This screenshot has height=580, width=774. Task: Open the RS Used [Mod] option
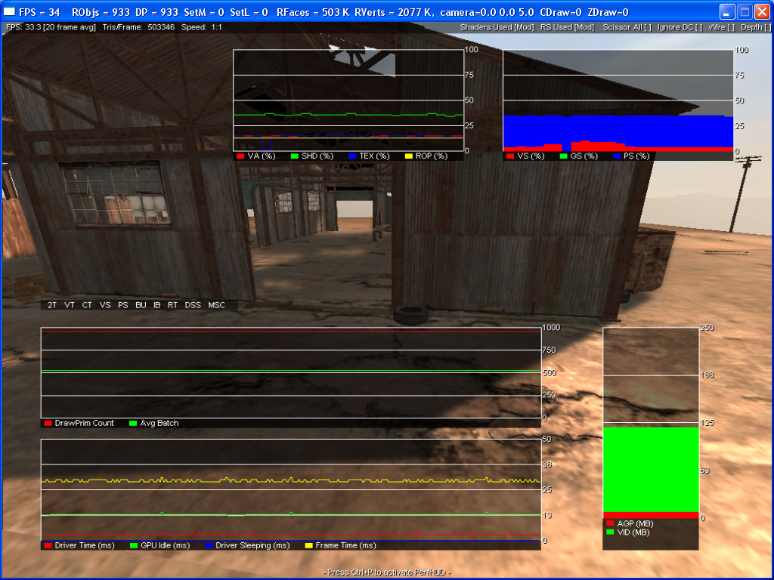566,28
